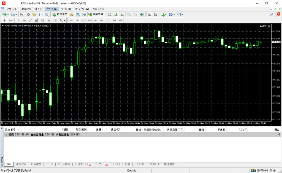Click the zoom in magnifier icon
Viewport: 282px width, 173px height.
pos(129,14)
